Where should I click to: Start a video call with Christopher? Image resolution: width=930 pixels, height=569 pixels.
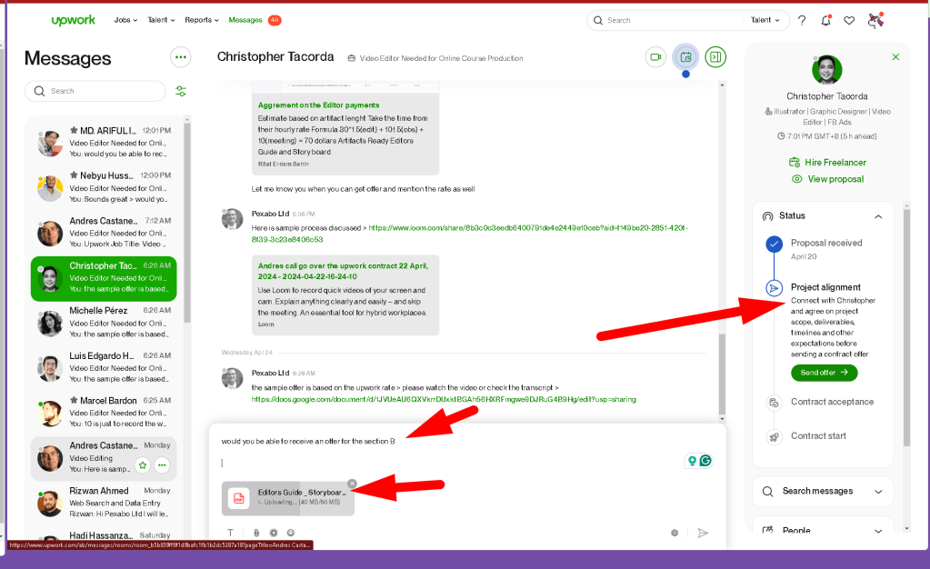655,57
